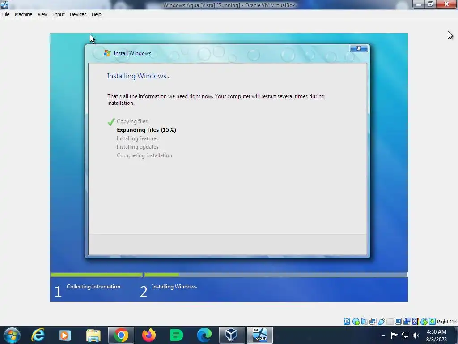Image resolution: width=458 pixels, height=344 pixels.
Task: Click the keyboard capture green arrow icon
Action: tap(433, 322)
